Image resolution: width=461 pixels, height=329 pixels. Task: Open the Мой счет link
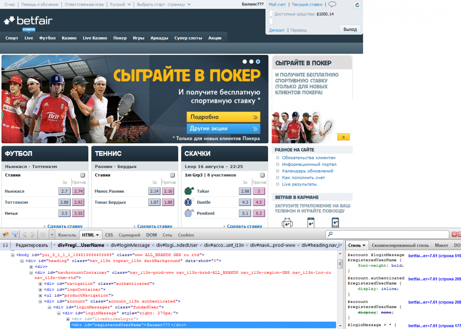[277, 5]
